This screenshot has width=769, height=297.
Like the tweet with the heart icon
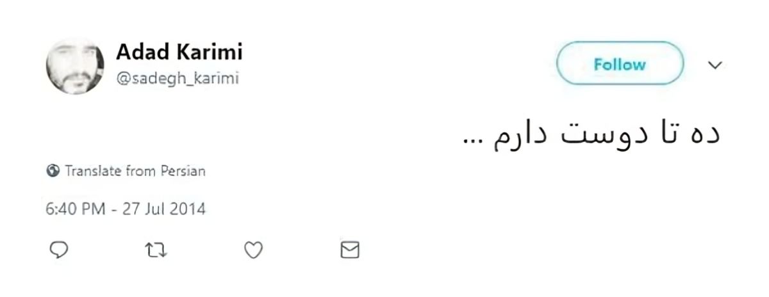[x=254, y=250]
